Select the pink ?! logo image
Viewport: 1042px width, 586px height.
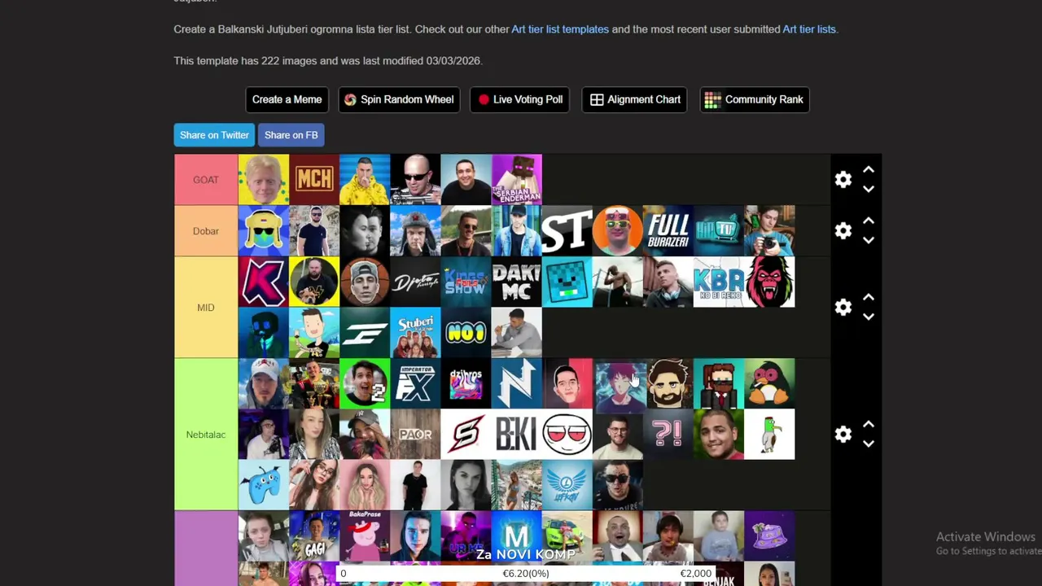point(668,435)
